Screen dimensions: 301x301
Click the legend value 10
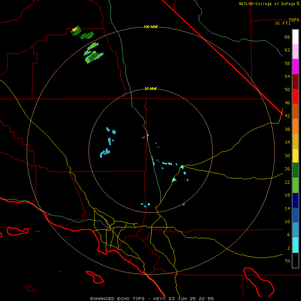[x=287, y=222]
